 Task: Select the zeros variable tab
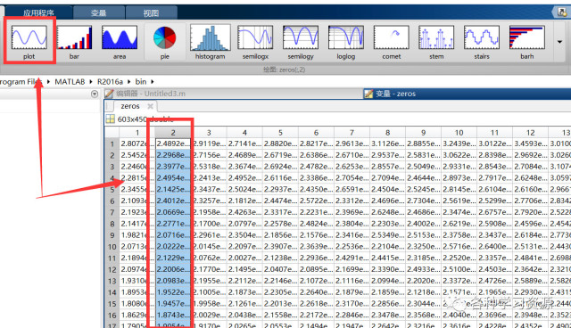coord(130,106)
